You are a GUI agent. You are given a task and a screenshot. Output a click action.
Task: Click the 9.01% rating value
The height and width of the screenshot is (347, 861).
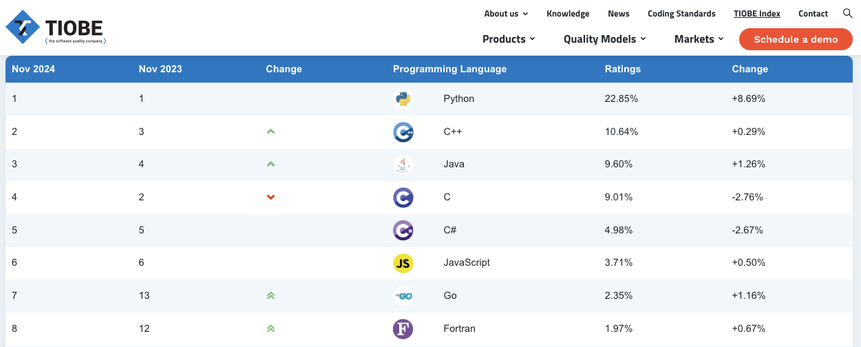point(619,197)
